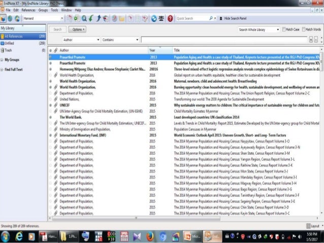This screenshot has height=243, width=324.
Task: Sort references by Year column header
Action: pos(160,50)
